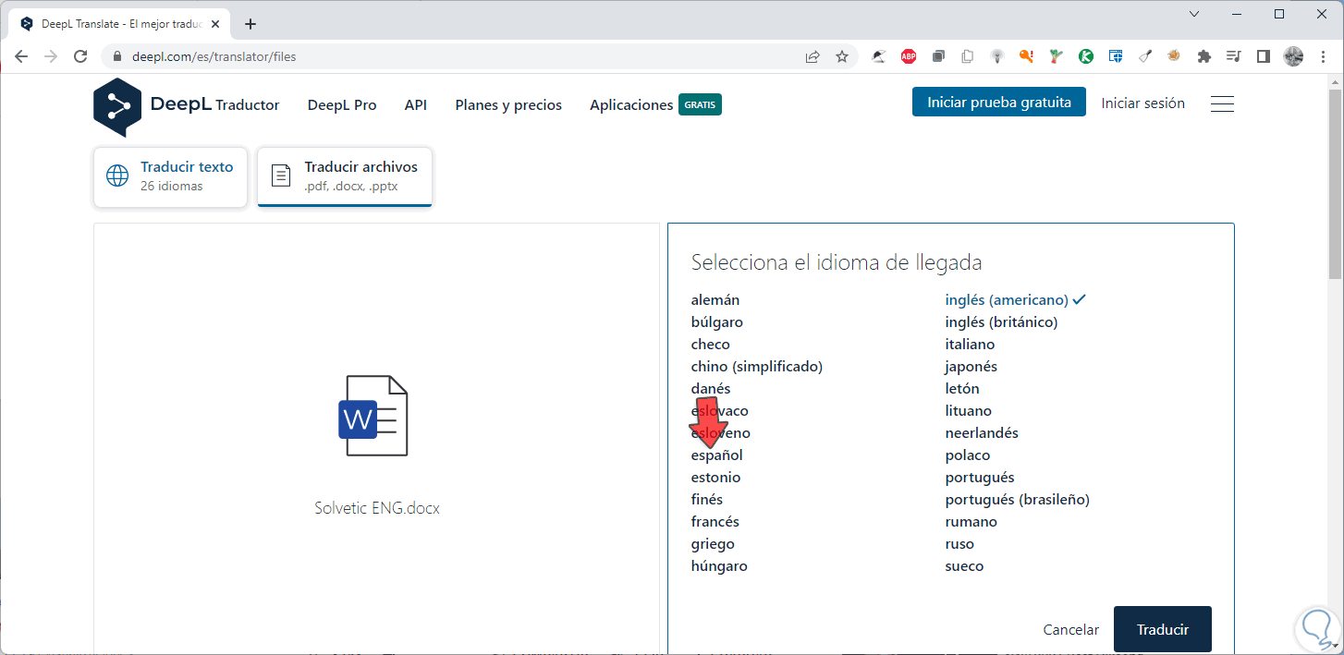This screenshot has width=1344, height=655.
Task: Select alemán as target language
Action: point(715,299)
